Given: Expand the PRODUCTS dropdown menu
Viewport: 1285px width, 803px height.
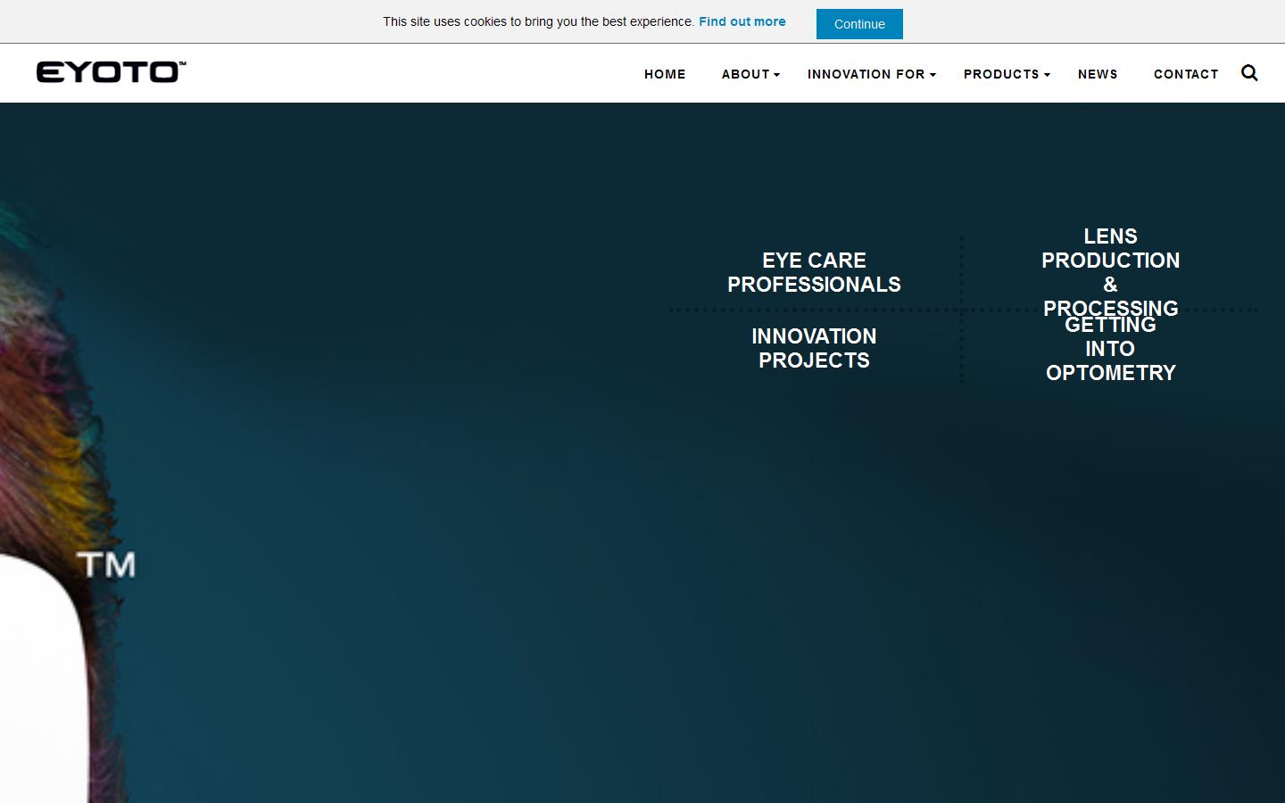Looking at the screenshot, I should 1001,75.
